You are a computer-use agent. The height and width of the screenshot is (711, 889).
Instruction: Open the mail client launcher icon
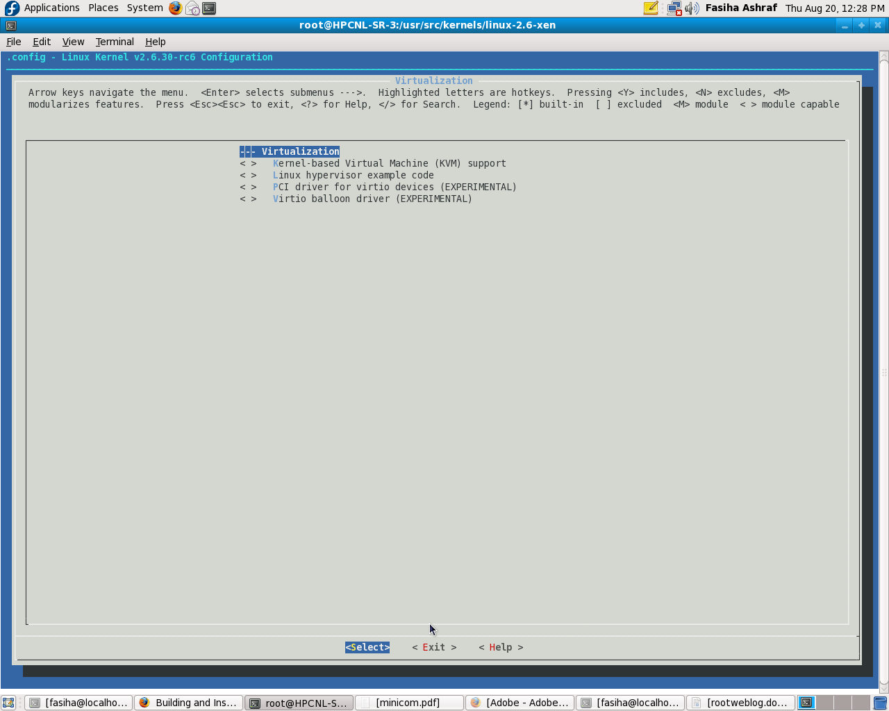(x=192, y=8)
